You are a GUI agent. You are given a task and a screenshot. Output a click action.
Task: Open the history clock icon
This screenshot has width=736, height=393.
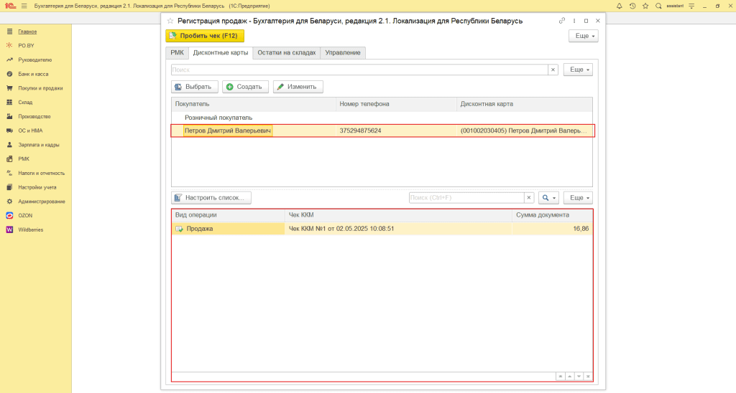[632, 6]
